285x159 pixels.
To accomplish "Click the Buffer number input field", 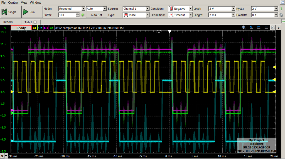I will click(67, 15).
